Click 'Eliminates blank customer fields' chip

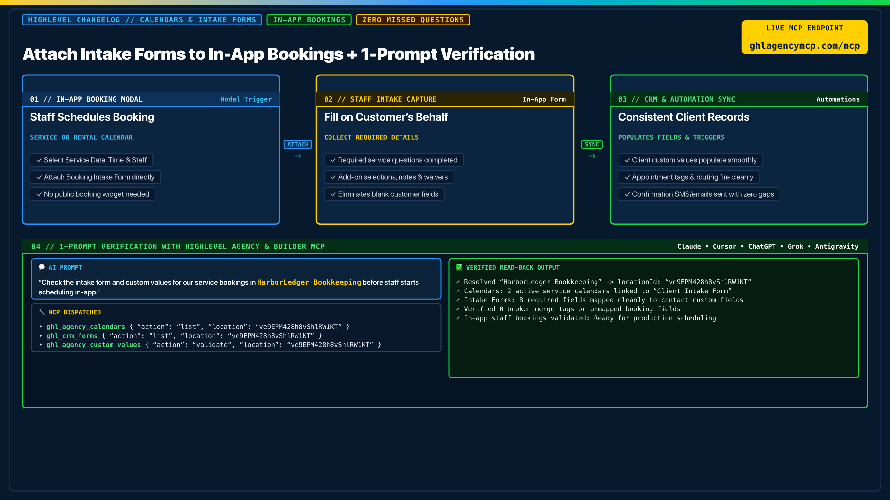pyautogui.click(x=384, y=194)
